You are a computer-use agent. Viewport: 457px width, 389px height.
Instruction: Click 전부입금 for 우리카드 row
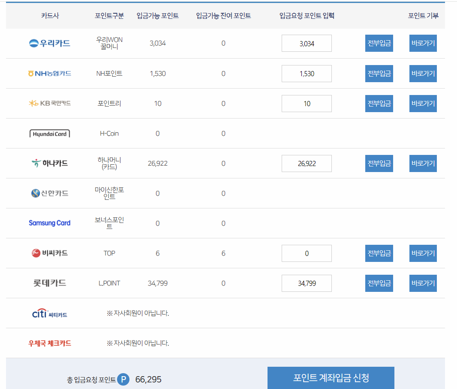[x=379, y=43]
